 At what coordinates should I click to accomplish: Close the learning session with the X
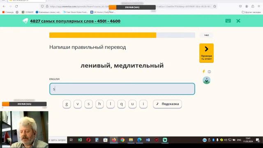(238, 21)
